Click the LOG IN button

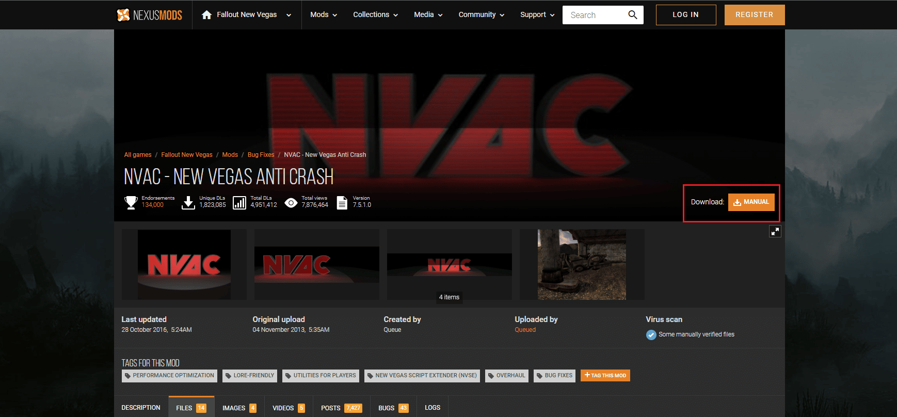click(x=686, y=15)
